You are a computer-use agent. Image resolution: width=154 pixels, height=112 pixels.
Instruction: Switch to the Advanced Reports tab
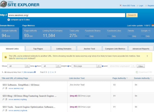point(141,49)
